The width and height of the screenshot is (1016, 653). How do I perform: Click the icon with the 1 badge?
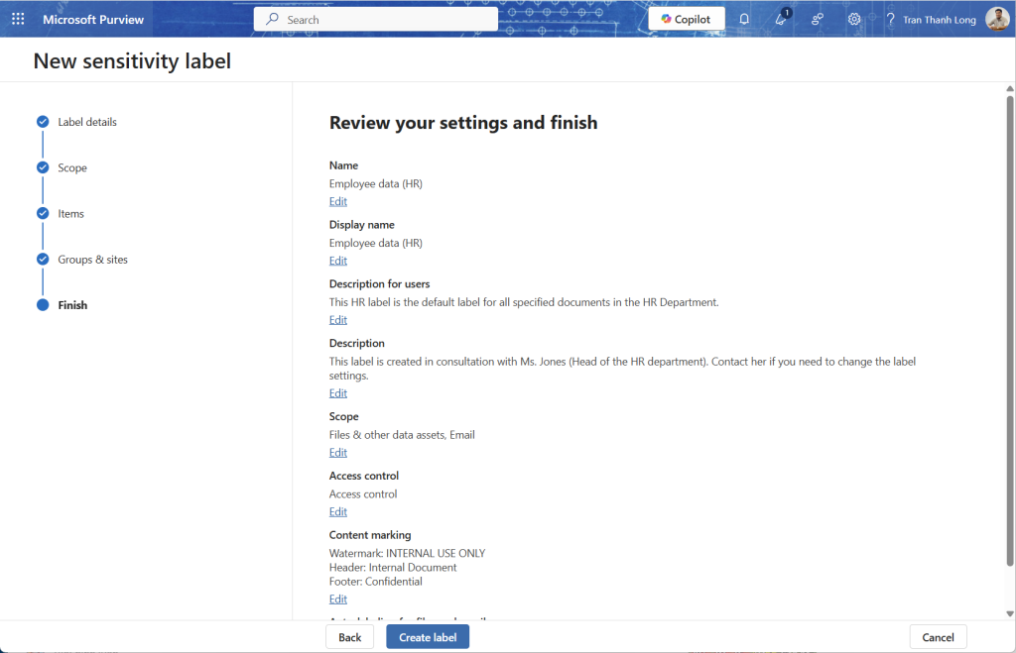tap(781, 19)
